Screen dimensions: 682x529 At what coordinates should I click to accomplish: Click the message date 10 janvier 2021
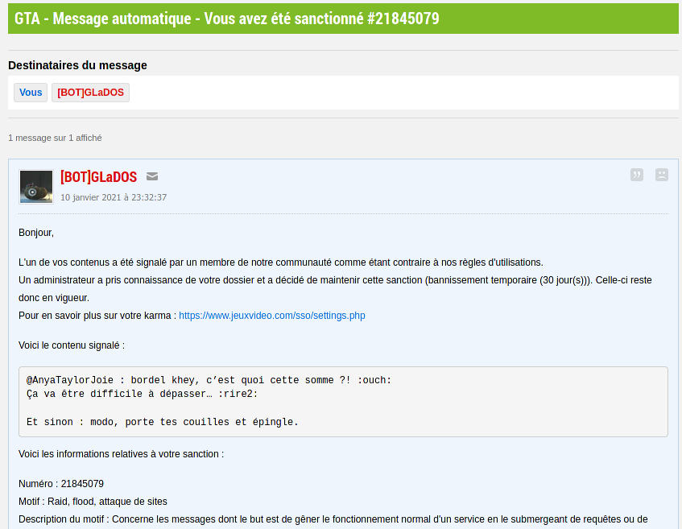[114, 196]
